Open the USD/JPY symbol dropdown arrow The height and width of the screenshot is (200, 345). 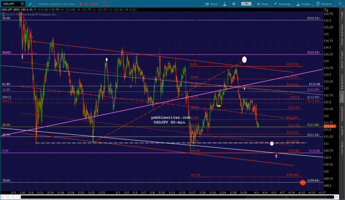23,4
